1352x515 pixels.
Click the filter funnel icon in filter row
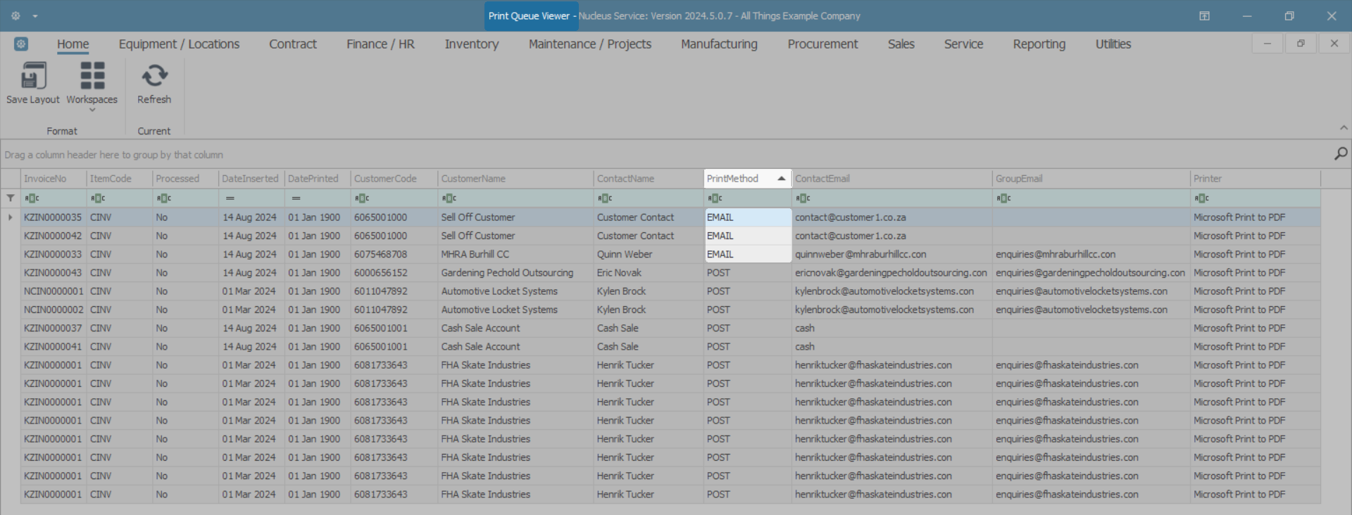(11, 198)
